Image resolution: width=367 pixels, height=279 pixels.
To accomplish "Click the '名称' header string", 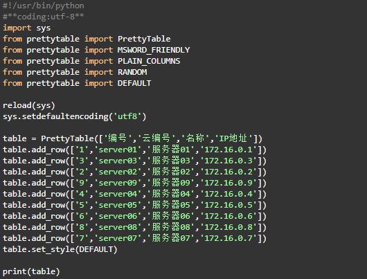I will point(195,138).
